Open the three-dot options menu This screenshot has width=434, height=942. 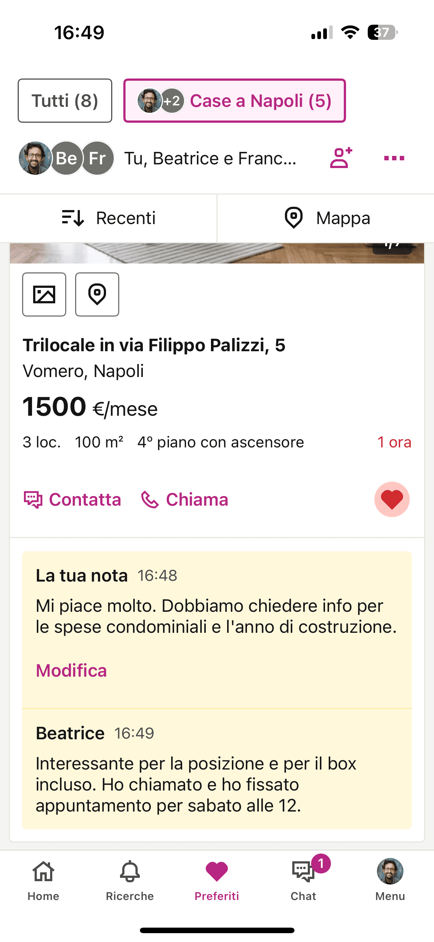coord(394,158)
